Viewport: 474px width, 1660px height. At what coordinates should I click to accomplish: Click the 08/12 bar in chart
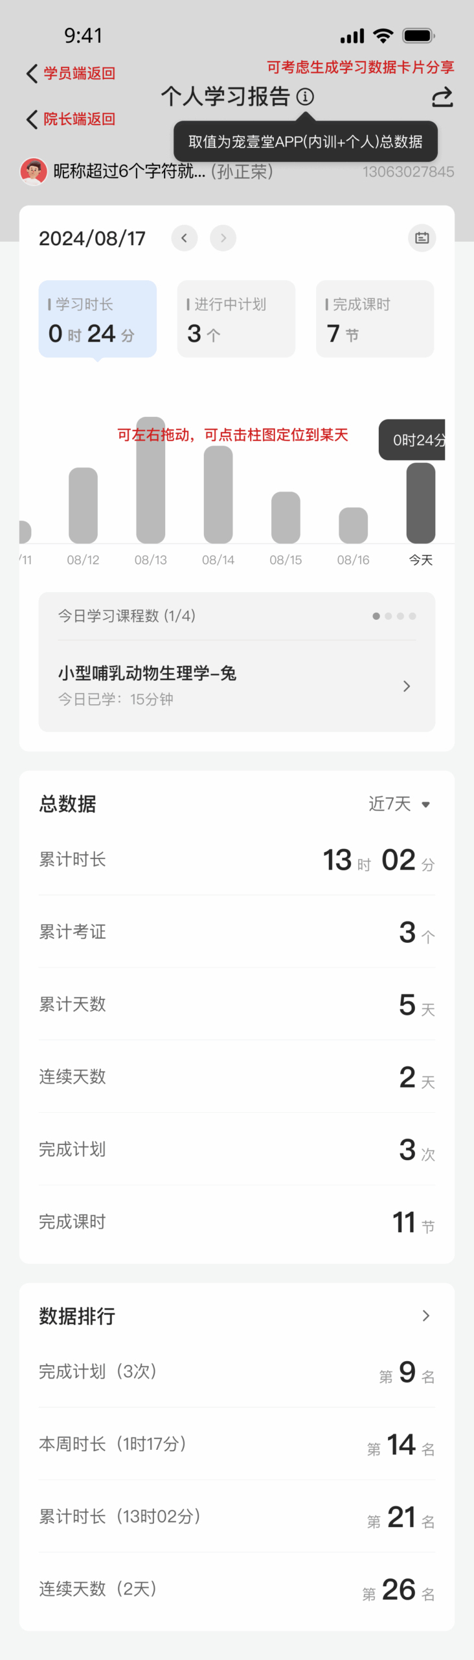pos(84,505)
